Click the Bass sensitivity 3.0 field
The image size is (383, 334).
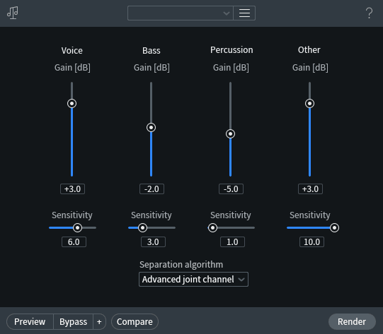pos(153,242)
